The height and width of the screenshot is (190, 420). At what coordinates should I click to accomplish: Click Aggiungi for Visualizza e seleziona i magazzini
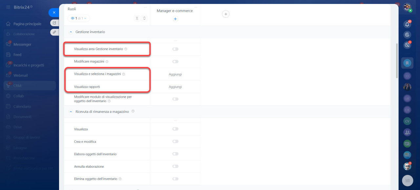(x=175, y=74)
